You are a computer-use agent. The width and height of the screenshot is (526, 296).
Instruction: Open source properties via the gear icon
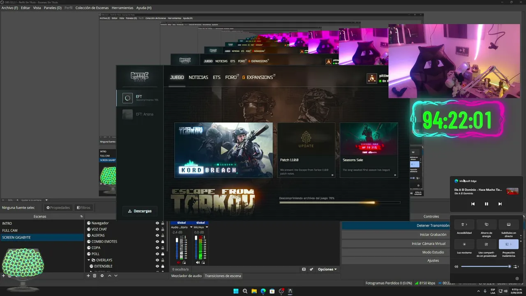[102, 276]
